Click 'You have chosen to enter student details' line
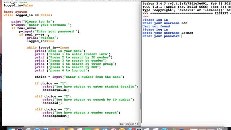Image resolution: width=231 pixels, height=130 pixels. (90, 87)
